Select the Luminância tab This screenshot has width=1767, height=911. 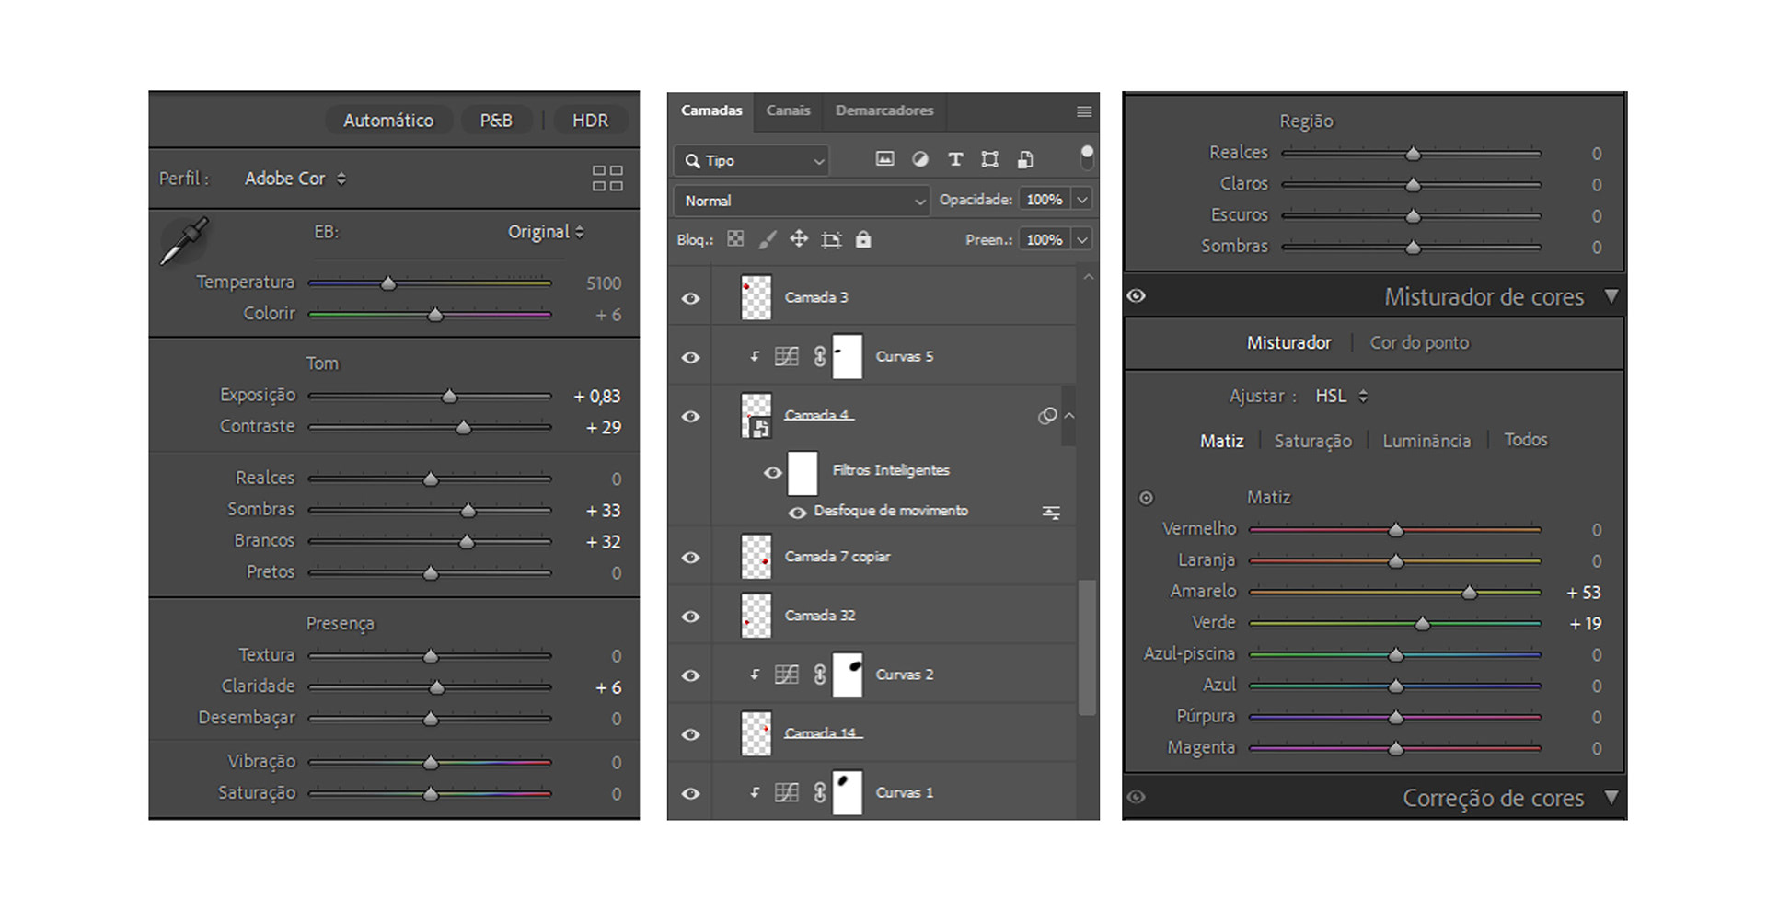pyautogui.click(x=1426, y=441)
